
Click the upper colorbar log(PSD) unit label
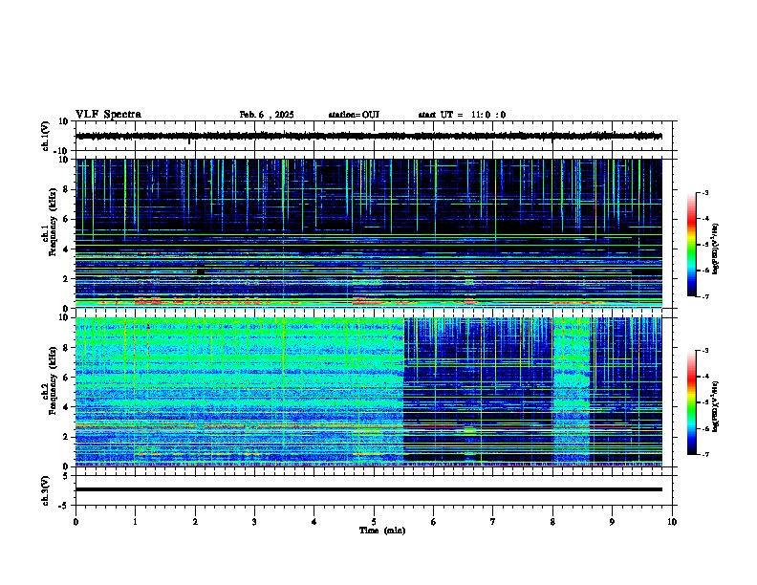click(x=715, y=249)
